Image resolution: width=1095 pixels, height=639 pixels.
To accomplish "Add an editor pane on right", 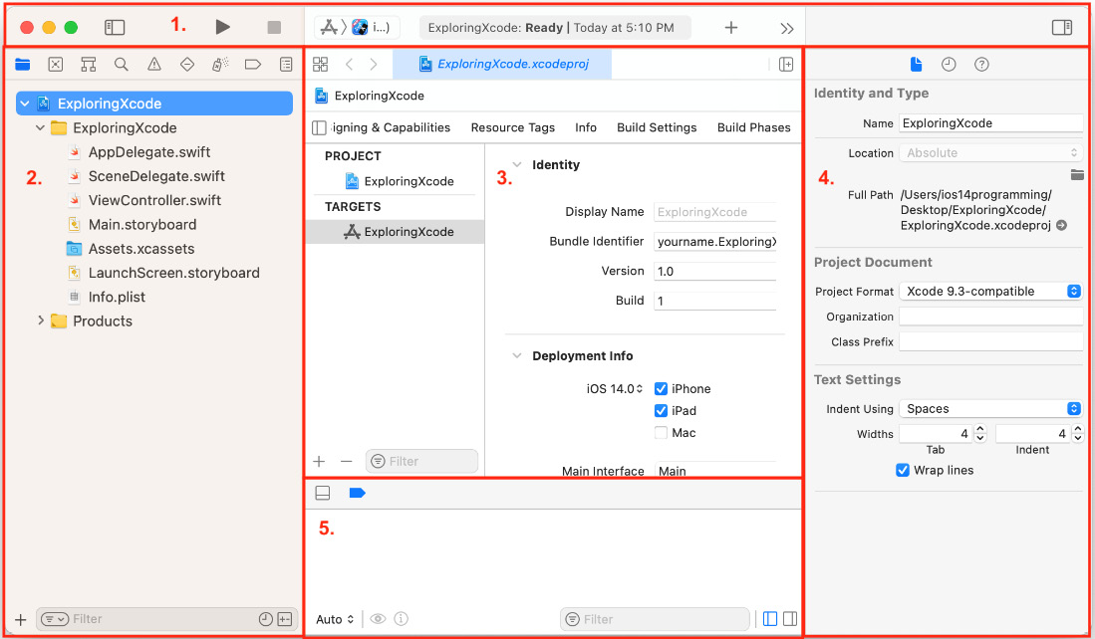I will (786, 64).
